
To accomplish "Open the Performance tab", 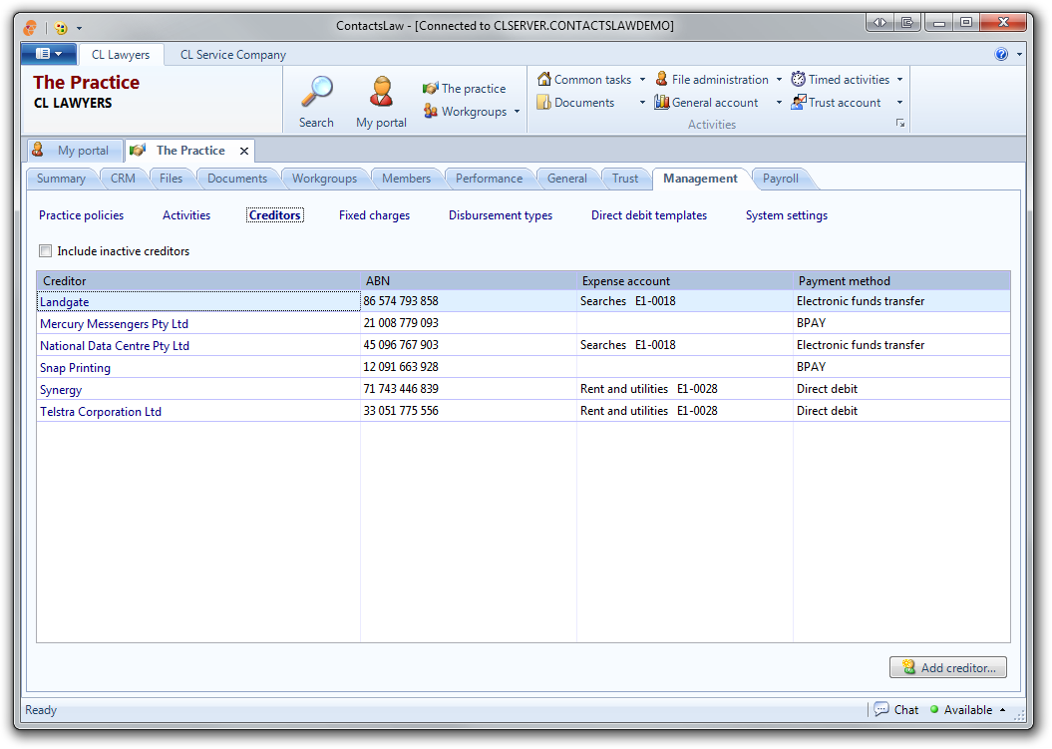I will (x=489, y=179).
